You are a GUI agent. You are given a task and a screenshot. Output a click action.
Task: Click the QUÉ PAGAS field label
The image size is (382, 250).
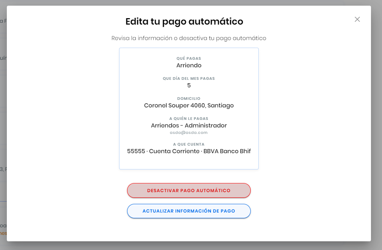[189, 59]
